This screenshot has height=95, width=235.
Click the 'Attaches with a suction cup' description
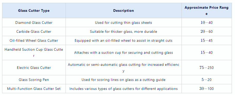pos(123,52)
